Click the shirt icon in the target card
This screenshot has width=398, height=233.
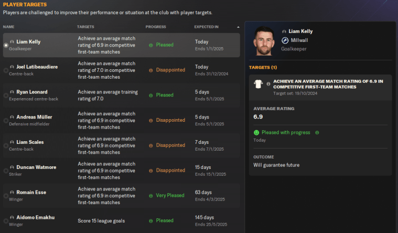coord(258,84)
